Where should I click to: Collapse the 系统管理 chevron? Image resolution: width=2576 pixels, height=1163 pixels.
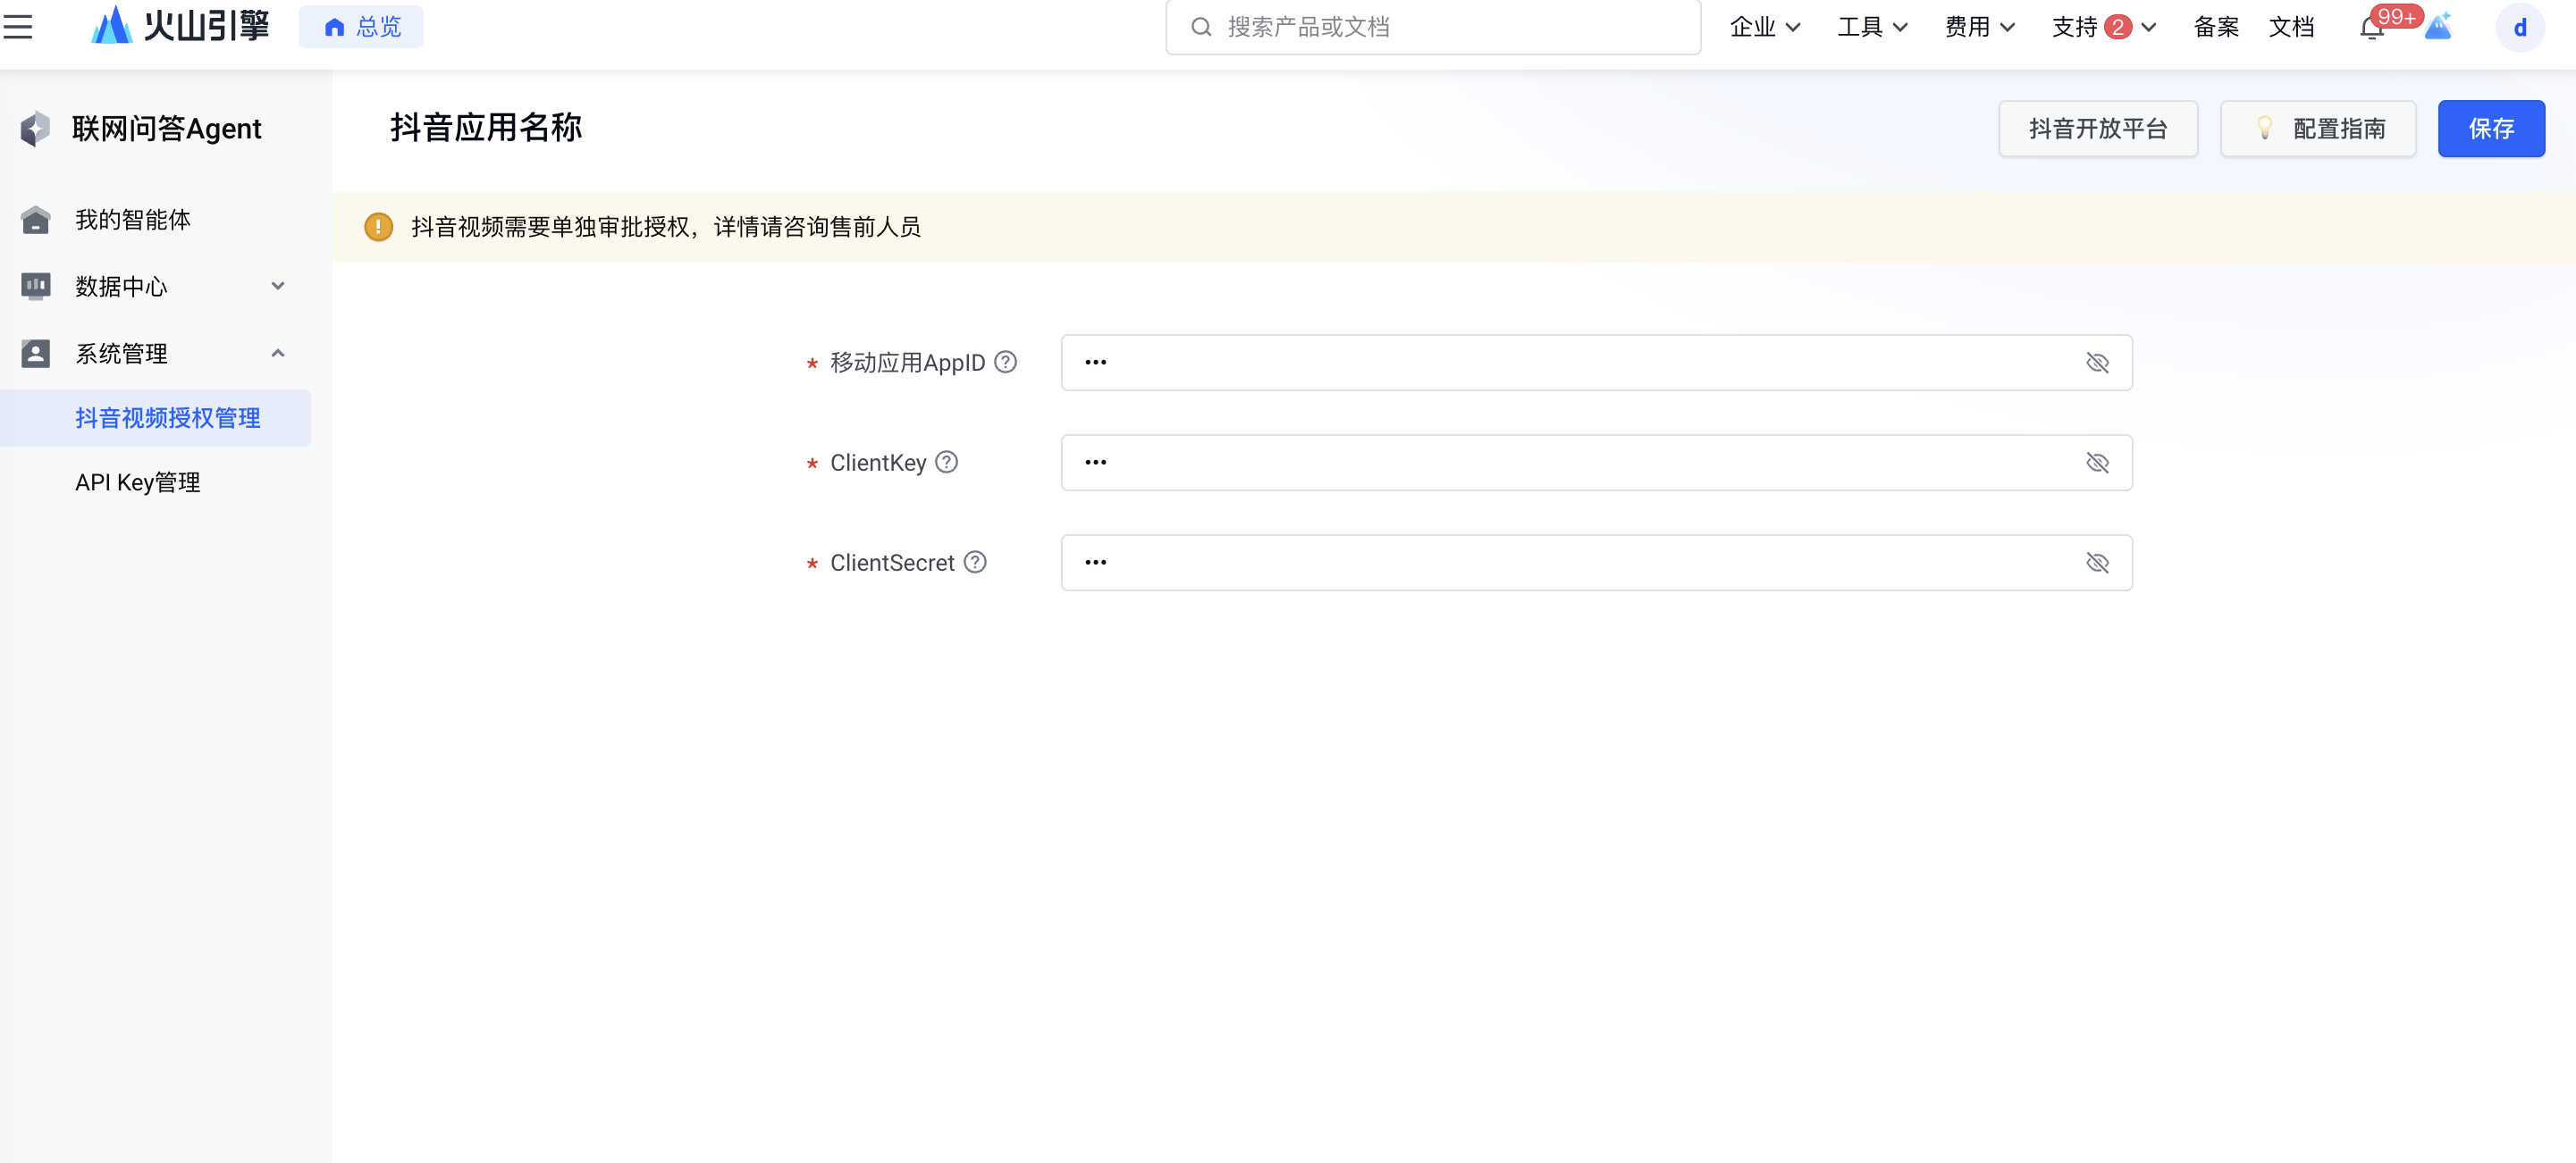[x=278, y=354]
